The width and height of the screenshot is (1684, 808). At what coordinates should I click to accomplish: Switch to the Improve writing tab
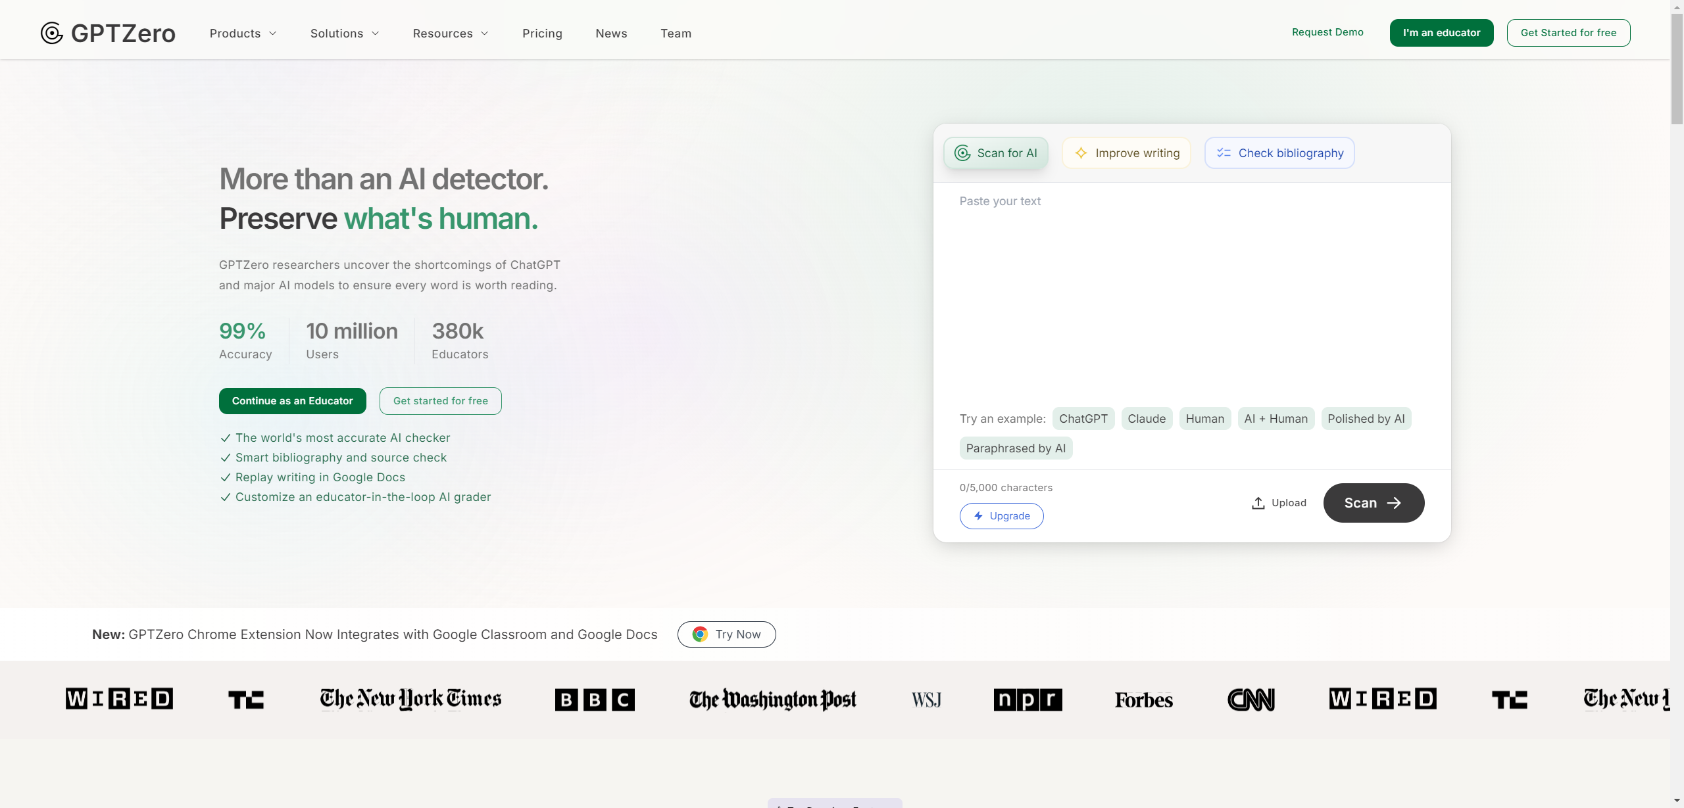coord(1126,153)
